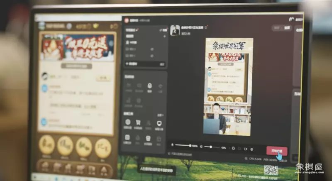
Task: Adjust the microphone volume slider at 100%
Action: [183, 145]
